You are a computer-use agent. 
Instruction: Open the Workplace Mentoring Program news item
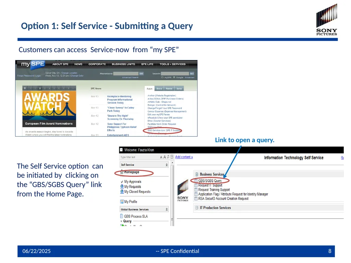(x=120, y=100)
